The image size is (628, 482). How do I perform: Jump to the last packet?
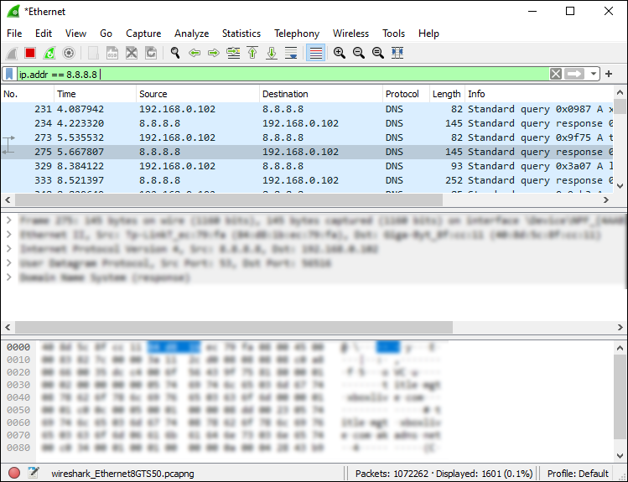pos(272,53)
